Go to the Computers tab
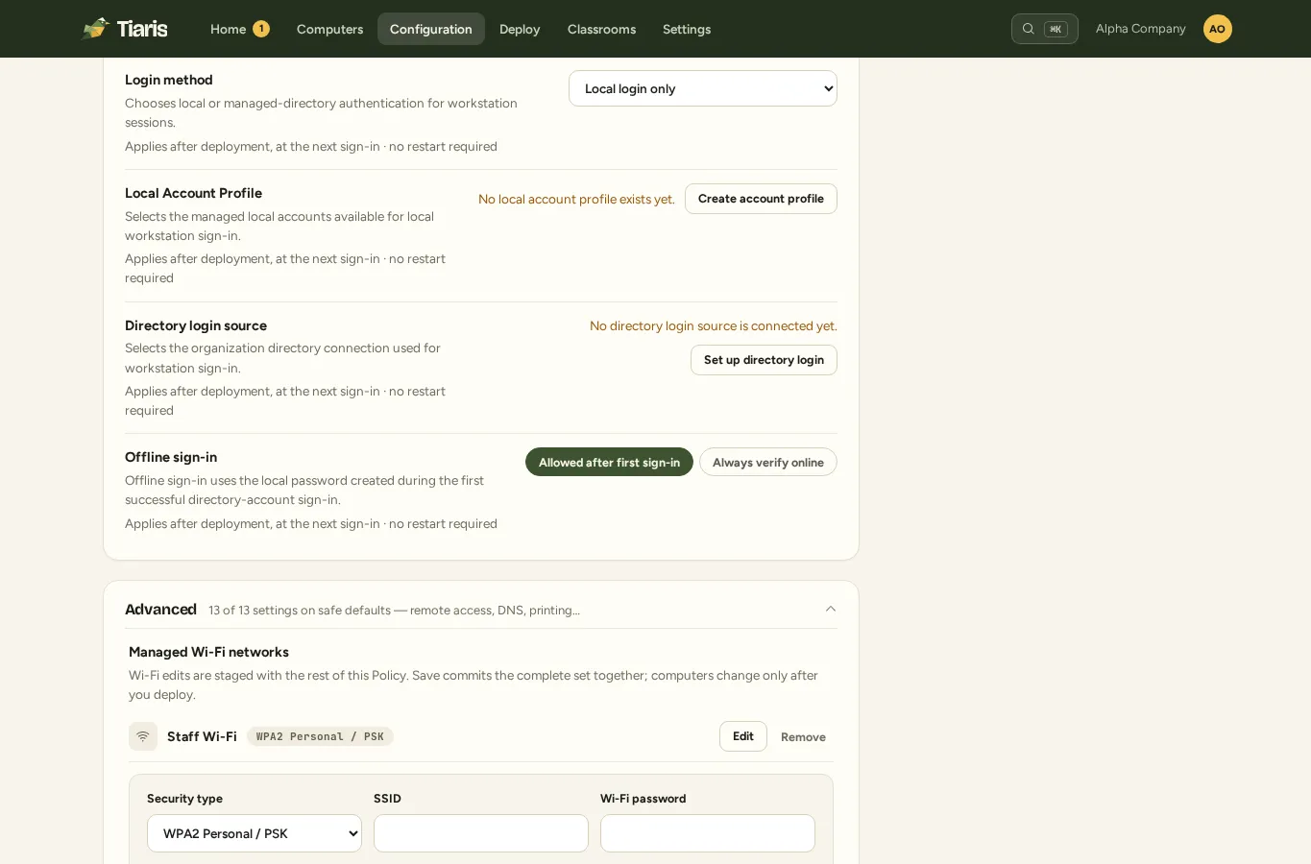The height and width of the screenshot is (864, 1311). (x=329, y=29)
